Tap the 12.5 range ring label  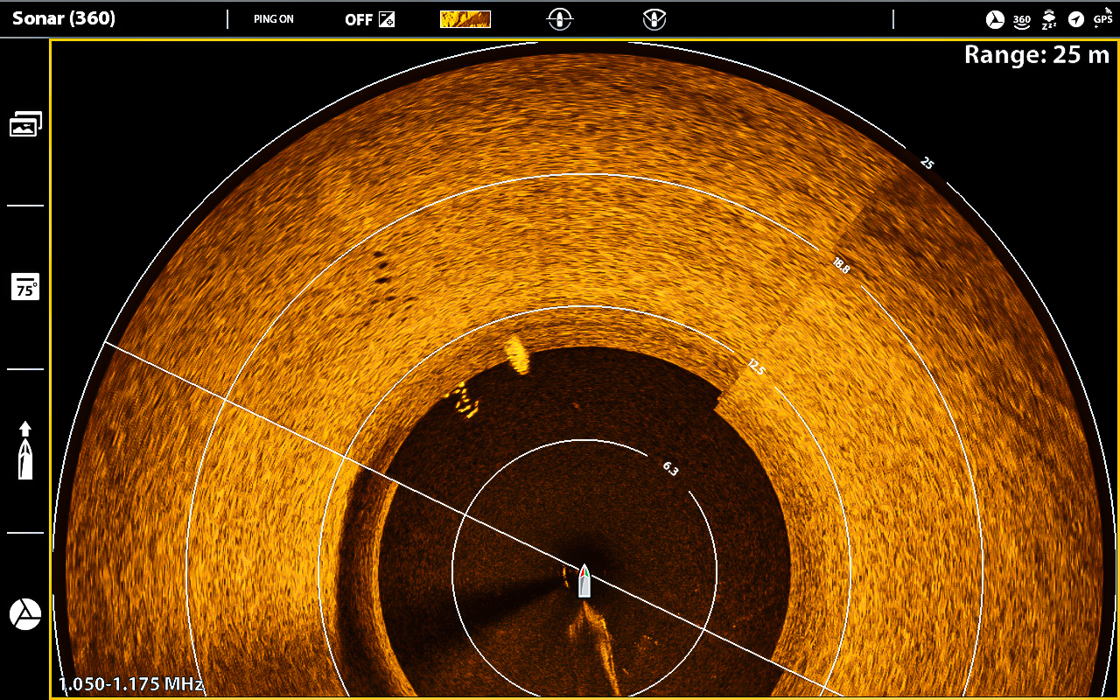click(756, 368)
